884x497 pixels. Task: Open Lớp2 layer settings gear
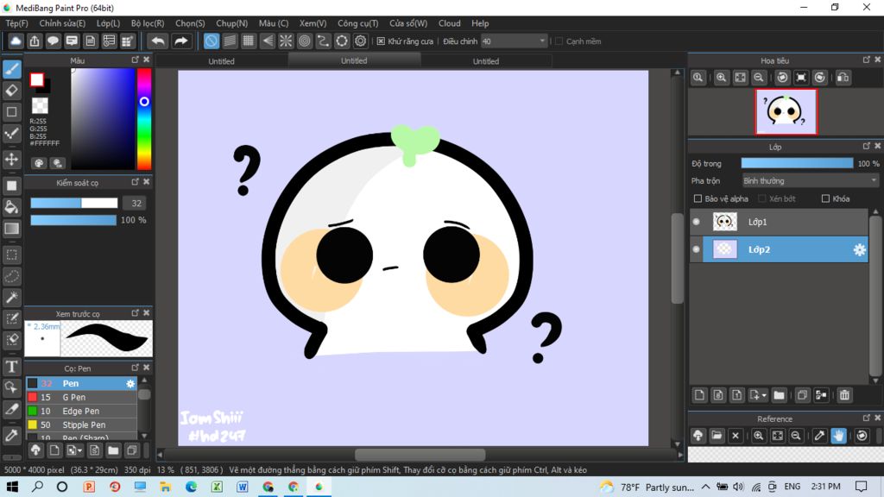coord(859,249)
